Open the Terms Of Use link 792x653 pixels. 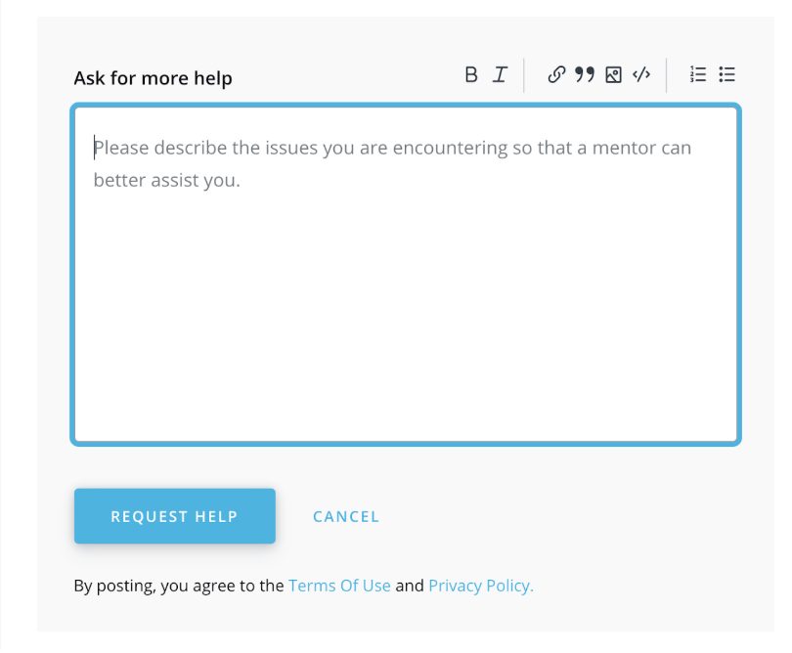pyautogui.click(x=339, y=586)
